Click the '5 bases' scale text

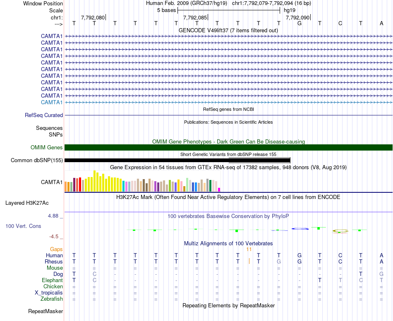click(x=166, y=10)
